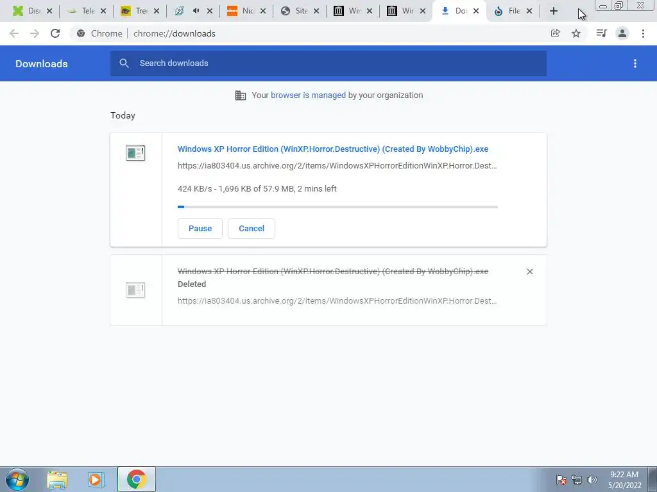Cancel the Windows XP Horror Edition download
The width and height of the screenshot is (657, 492).
coord(252,229)
